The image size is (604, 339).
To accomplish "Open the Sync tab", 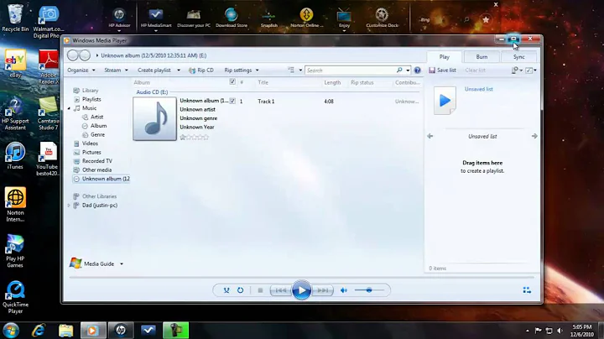I will [519, 56].
